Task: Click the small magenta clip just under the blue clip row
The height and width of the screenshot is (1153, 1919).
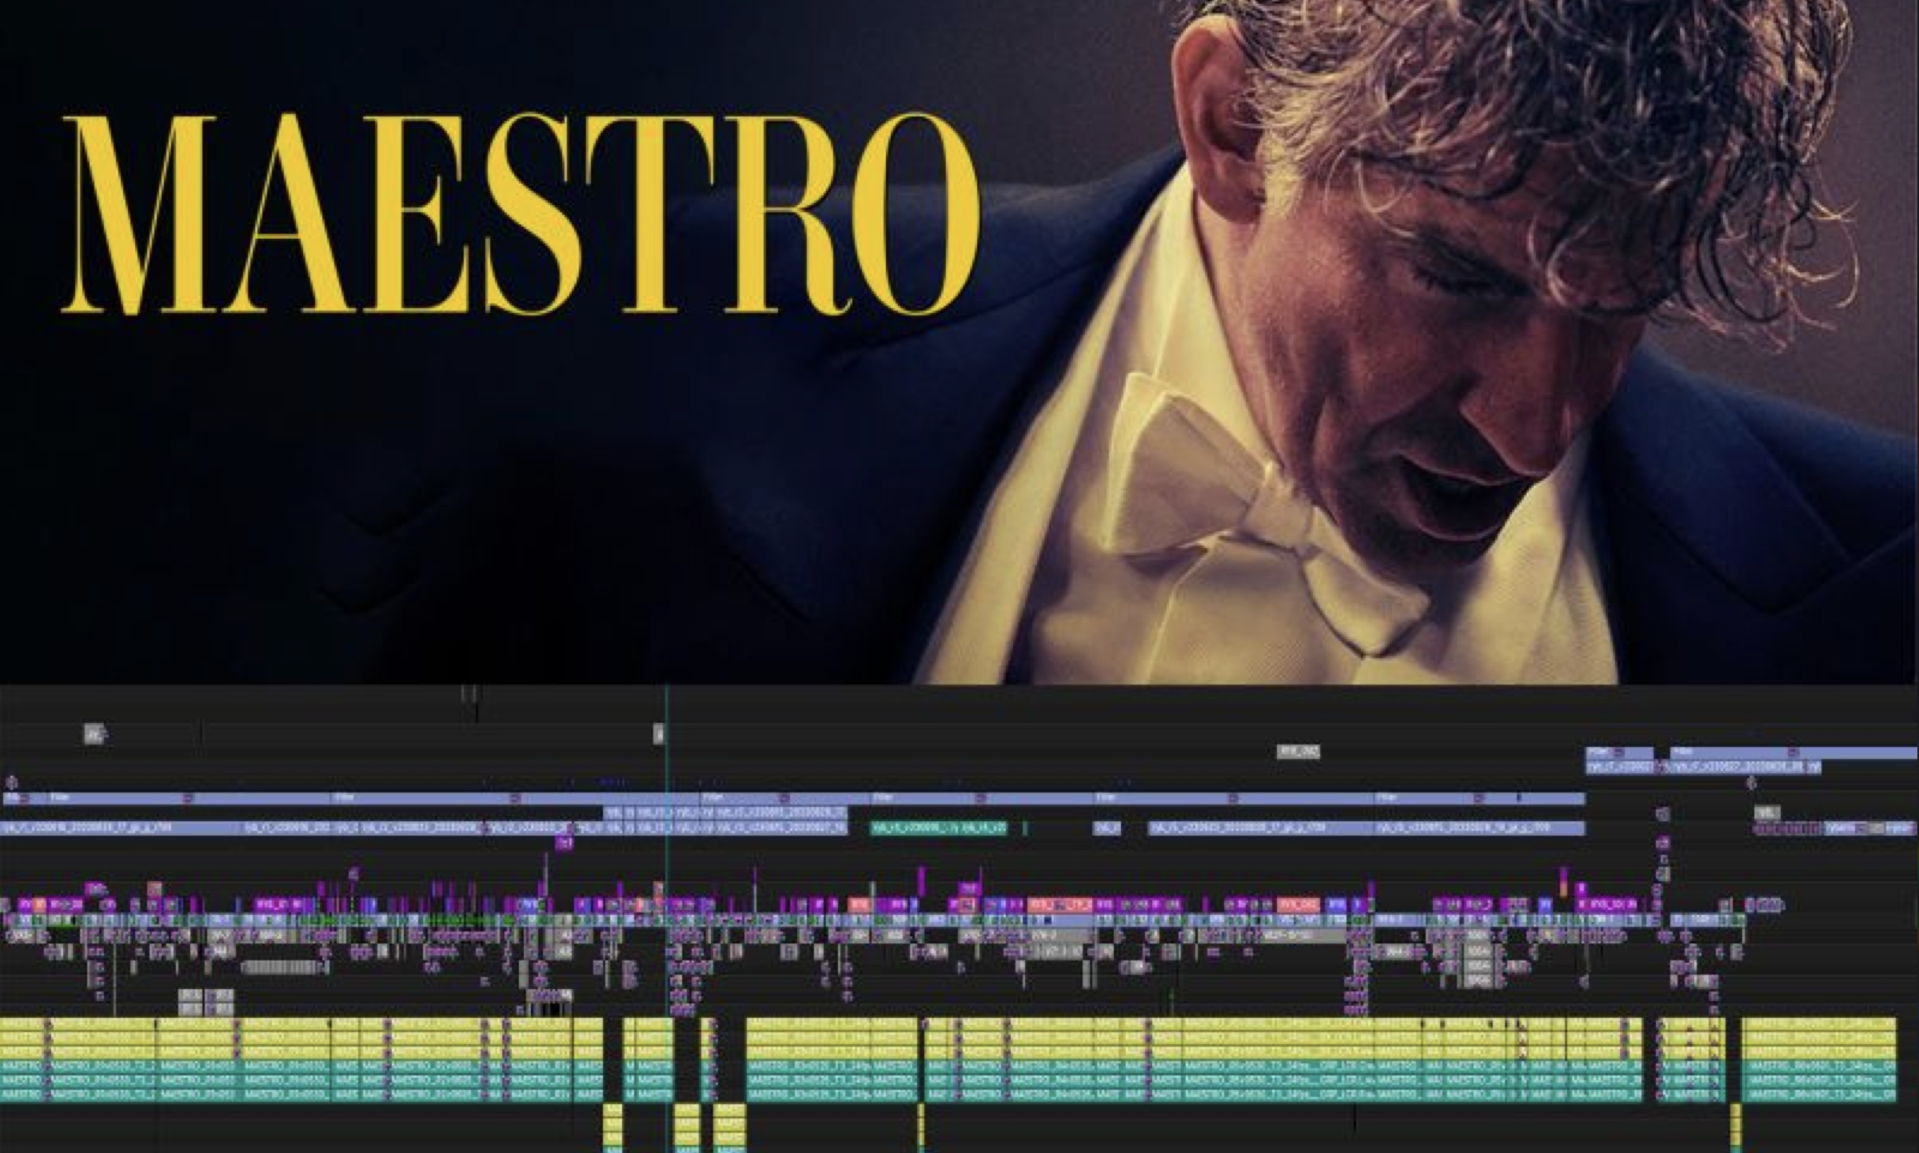Action: click(563, 844)
